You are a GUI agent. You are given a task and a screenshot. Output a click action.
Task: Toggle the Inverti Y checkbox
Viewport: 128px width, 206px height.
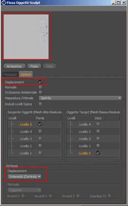click(x=51, y=196)
